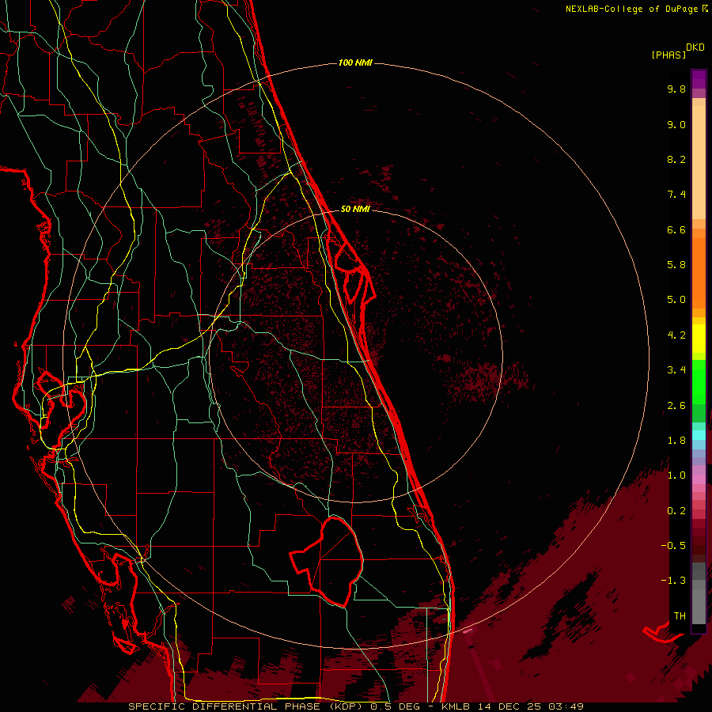The width and height of the screenshot is (712, 712).
Task: Click the 5.8 legend value
Action: 676,265
